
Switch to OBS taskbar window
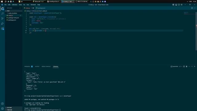[x=82, y=2]
